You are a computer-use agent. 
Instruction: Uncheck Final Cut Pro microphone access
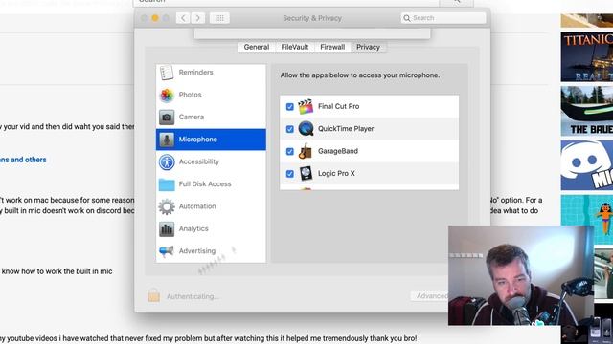(x=289, y=106)
